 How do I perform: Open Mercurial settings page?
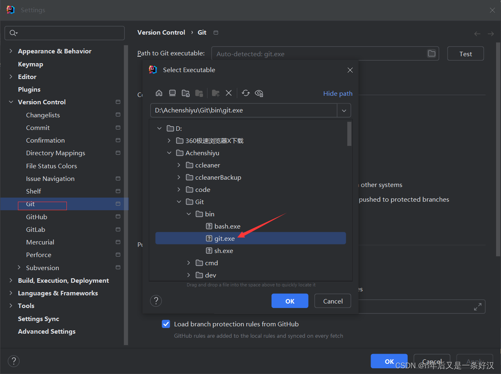point(40,242)
